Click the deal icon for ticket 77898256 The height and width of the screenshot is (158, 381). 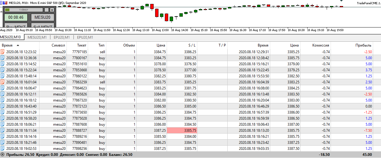pos(3,148)
